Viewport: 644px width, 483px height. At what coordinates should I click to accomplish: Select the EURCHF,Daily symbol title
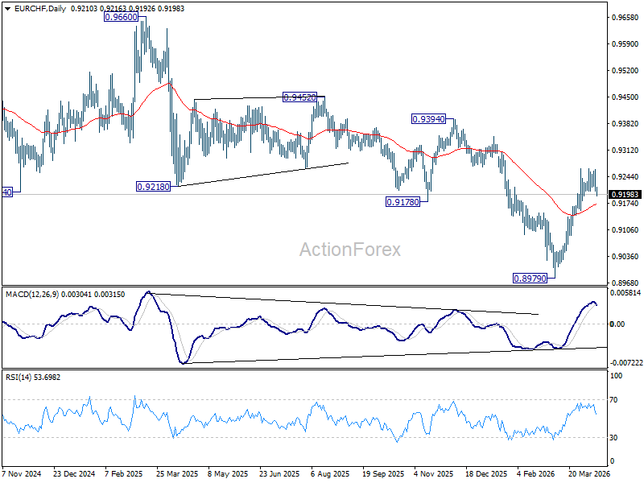(x=39, y=8)
